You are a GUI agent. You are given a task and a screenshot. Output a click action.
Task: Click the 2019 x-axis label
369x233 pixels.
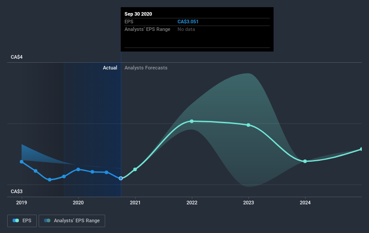pos(22,203)
